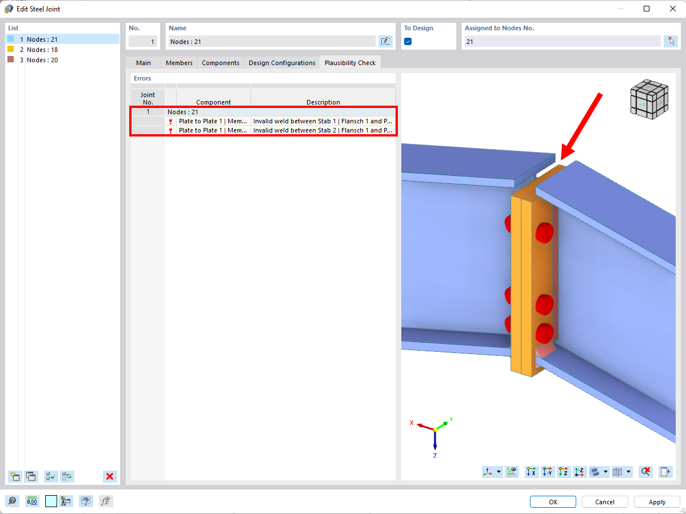Click the Apply button
Viewport: 686px width, 514px height.
pyautogui.click(x=657, y=502)
